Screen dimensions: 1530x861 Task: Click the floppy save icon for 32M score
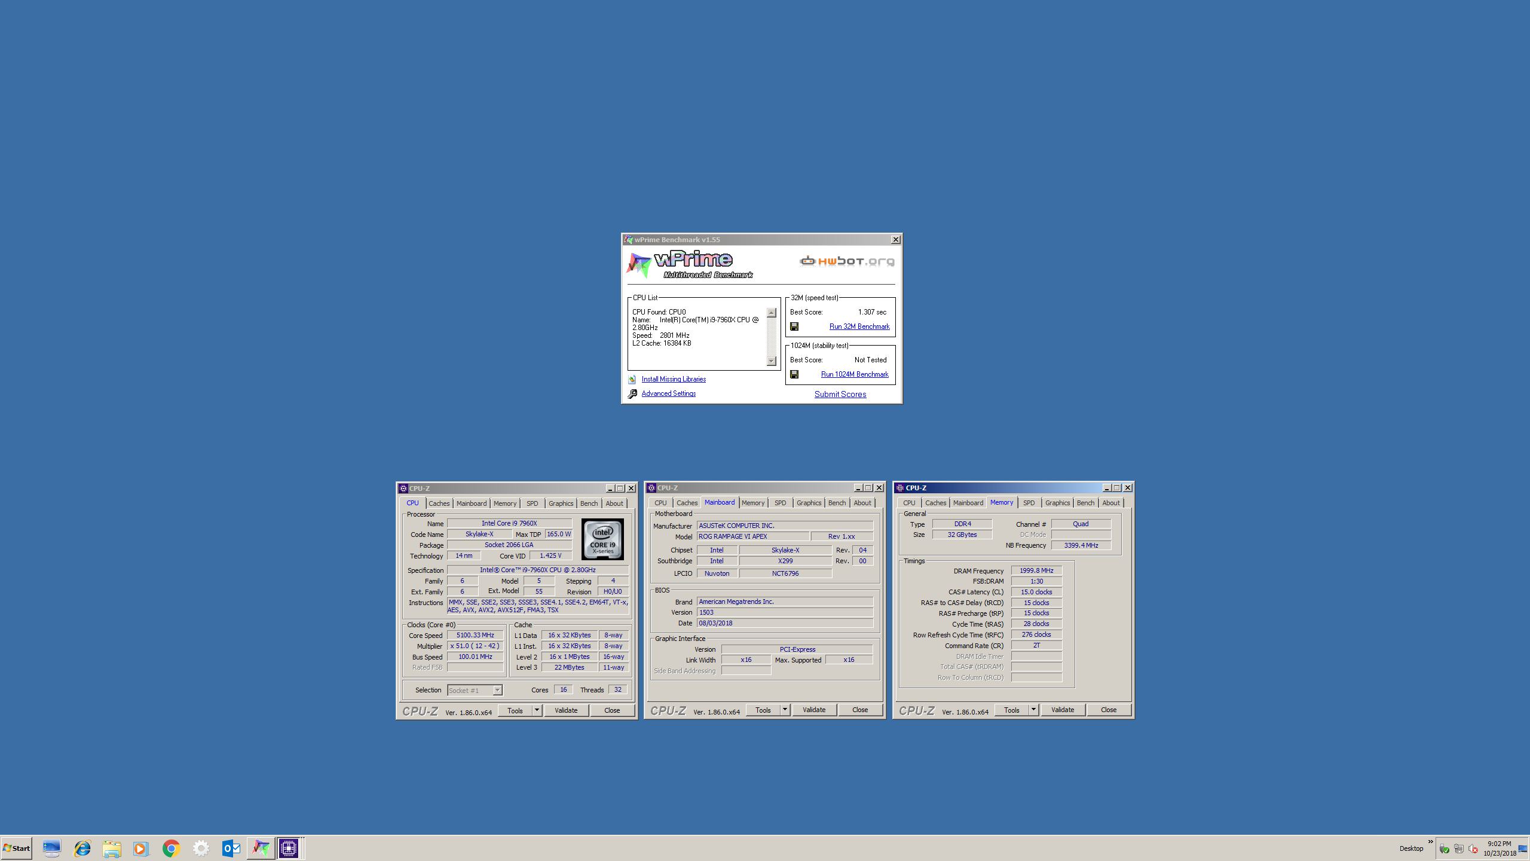coord(794,326)
